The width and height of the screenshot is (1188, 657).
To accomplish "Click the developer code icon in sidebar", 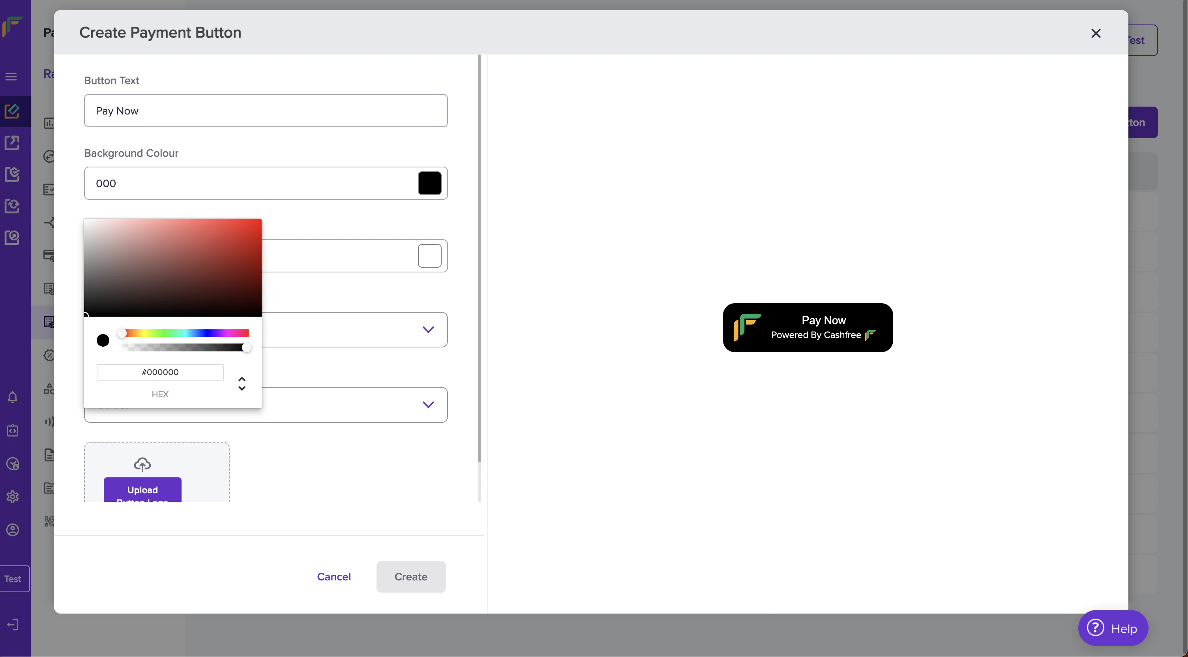I will [x=13, y=430].
